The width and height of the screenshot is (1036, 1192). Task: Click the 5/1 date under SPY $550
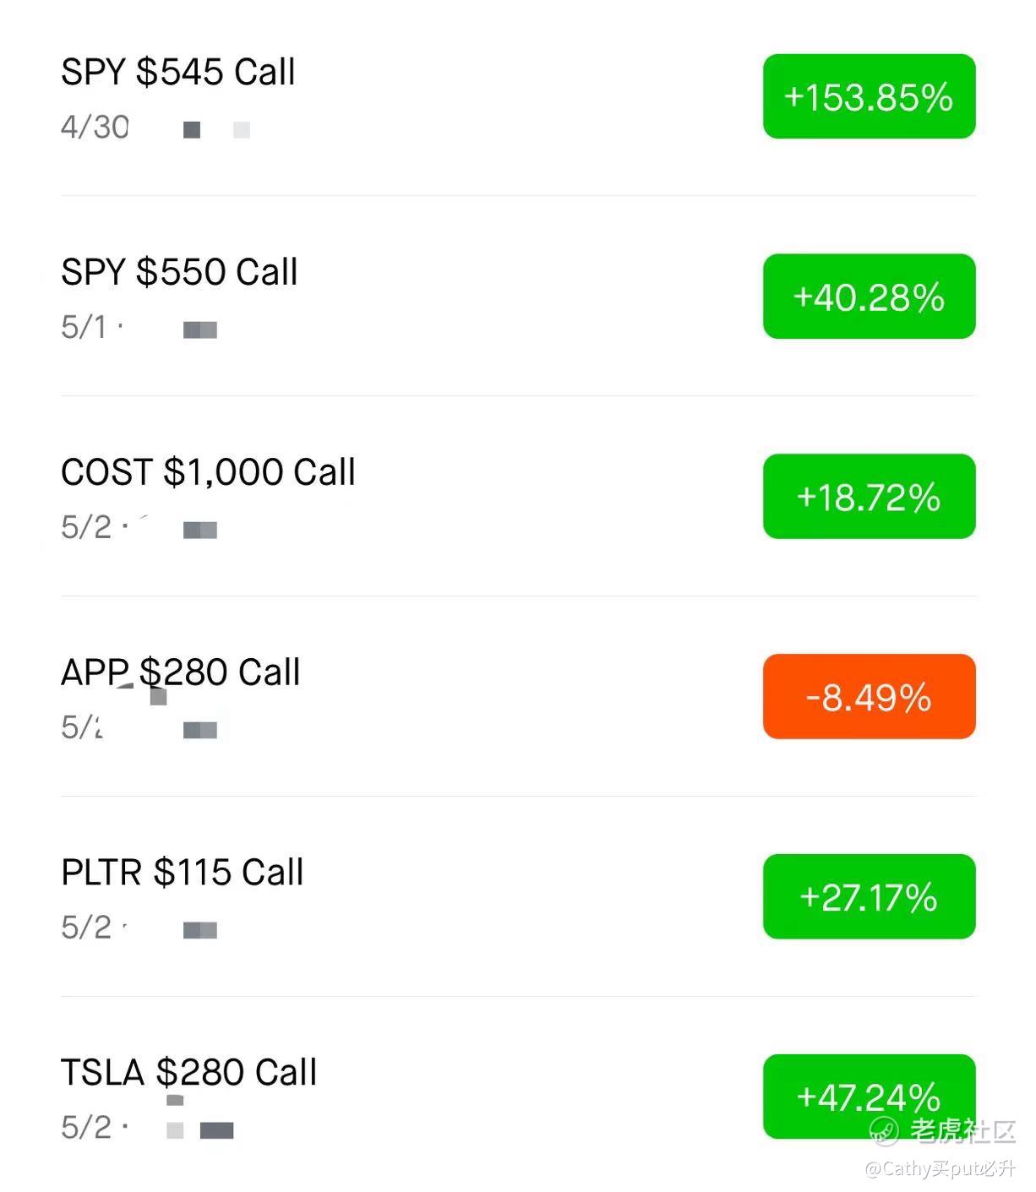point(85,328)
